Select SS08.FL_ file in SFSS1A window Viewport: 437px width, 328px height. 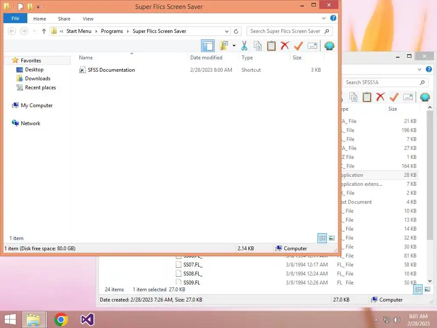coord(193,274)
